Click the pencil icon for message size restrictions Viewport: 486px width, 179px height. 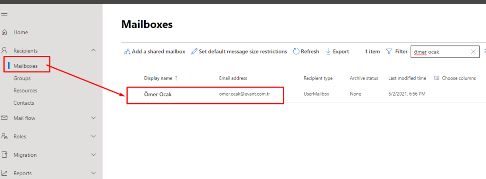pos(194,52)
